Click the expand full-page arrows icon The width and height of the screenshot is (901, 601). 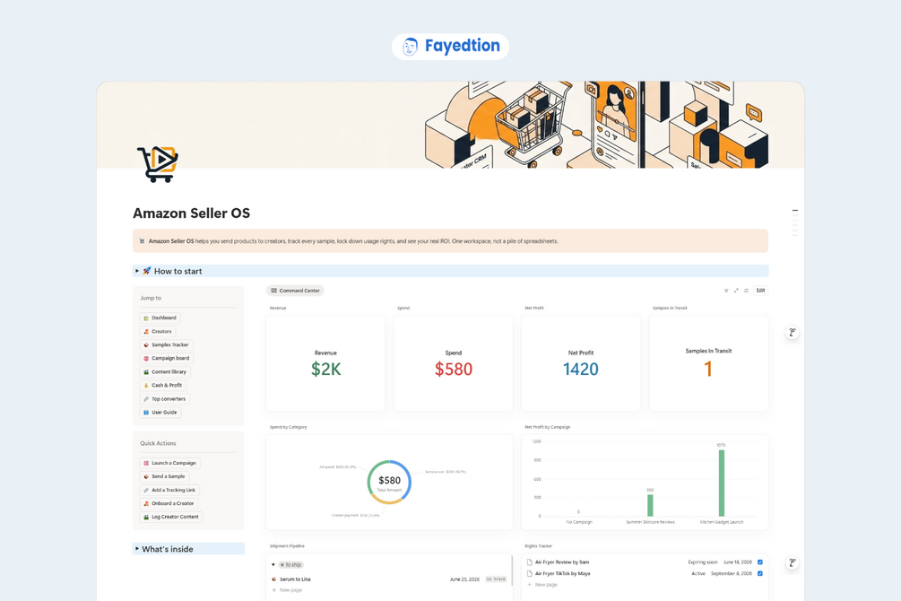[736, 291]
